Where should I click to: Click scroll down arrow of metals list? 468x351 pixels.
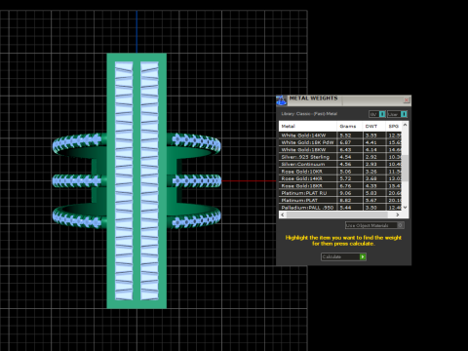tap(405, 208)
